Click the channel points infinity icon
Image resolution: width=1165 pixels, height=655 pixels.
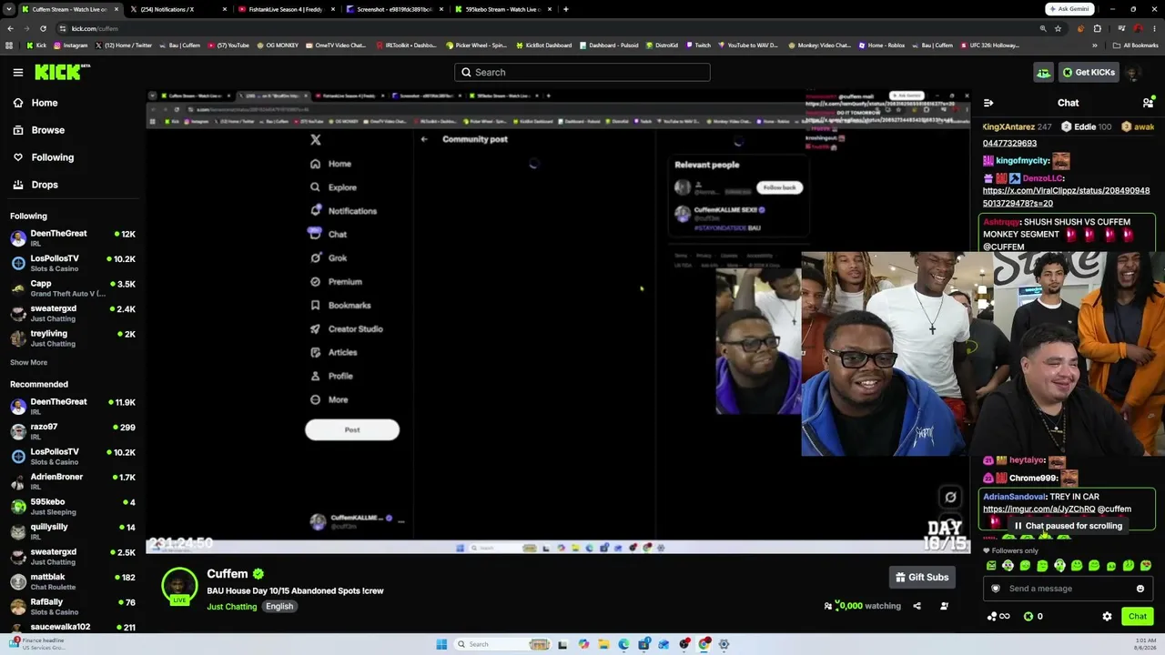[998, 616]
